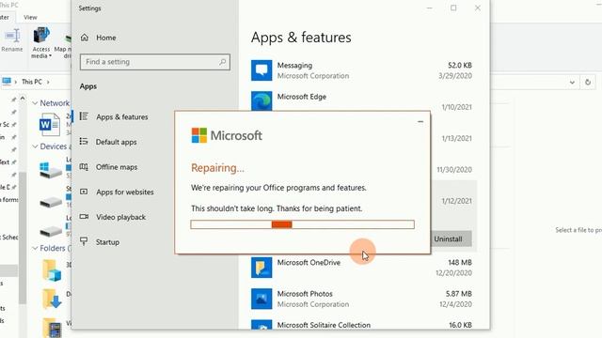The height and width of the screenshot is (338, 602).
Task: Select the Microsoft OneDrive app entry name
Action: click(309, 263)
